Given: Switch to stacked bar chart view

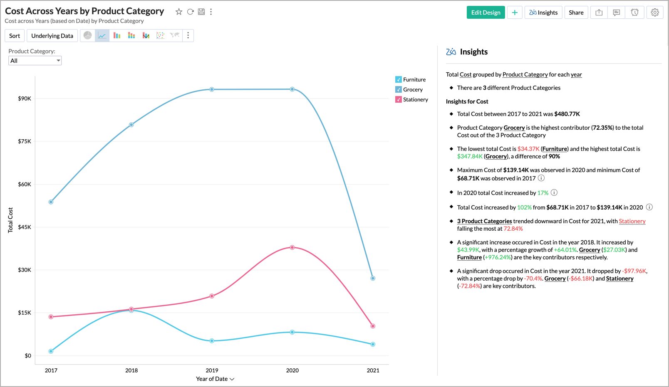Looking at the screenshot, I should [131, 35].
